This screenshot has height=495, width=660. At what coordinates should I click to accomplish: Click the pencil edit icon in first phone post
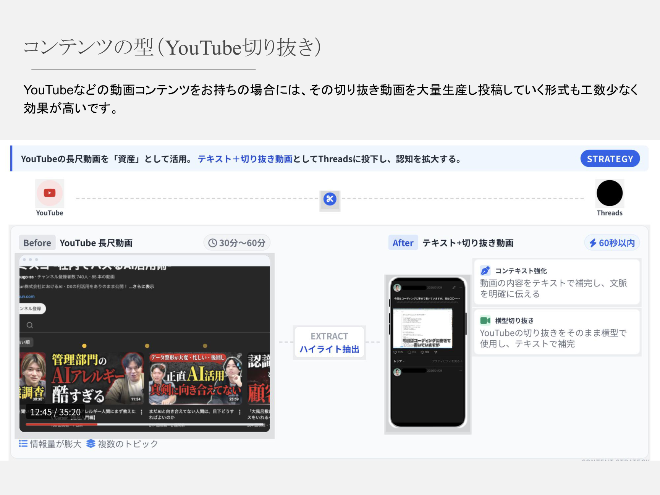[x=454, y=288]
